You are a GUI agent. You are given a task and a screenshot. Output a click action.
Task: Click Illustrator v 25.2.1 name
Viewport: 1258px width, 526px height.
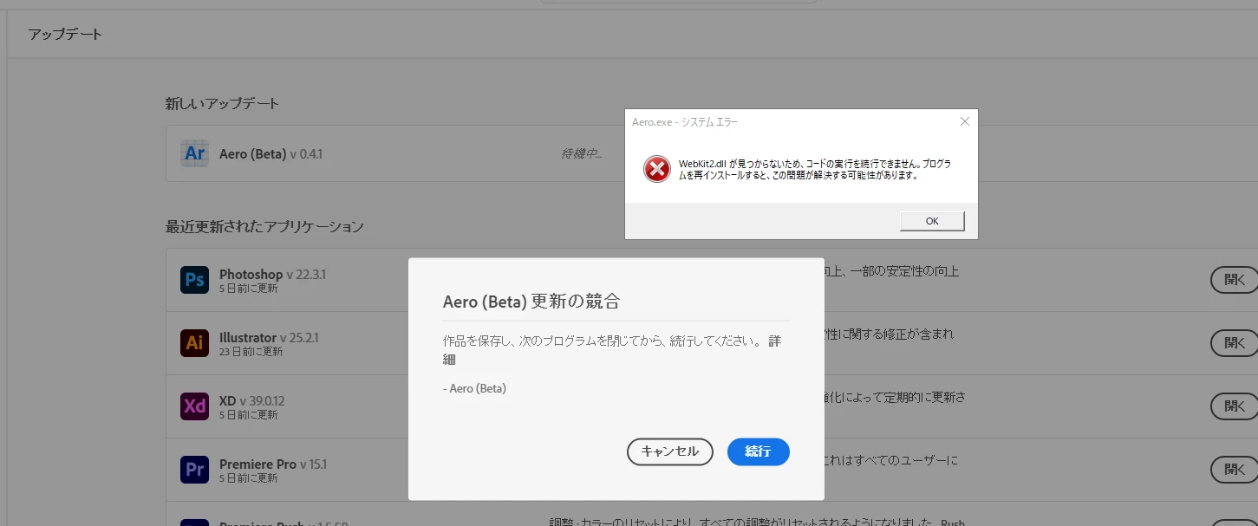(x=269, y=338)
